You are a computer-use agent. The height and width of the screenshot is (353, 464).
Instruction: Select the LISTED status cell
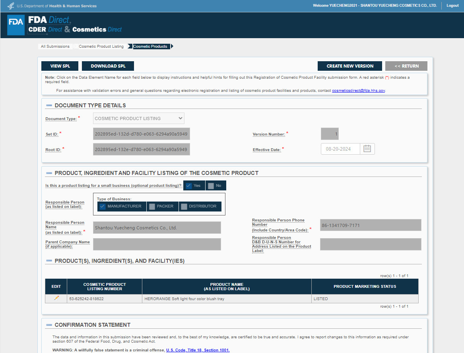pos(365,299)
